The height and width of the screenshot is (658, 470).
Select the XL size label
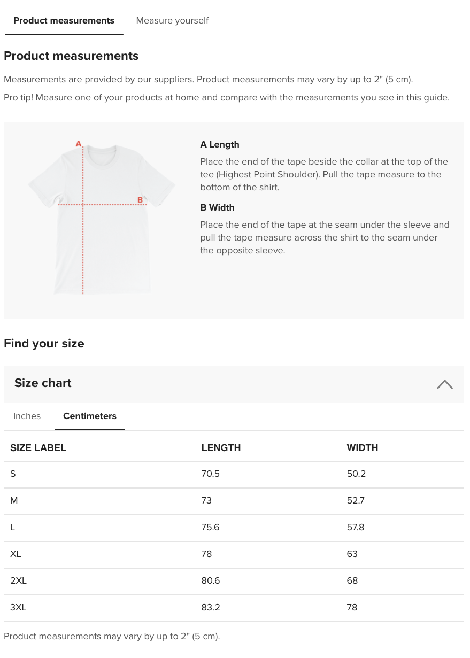16,554
